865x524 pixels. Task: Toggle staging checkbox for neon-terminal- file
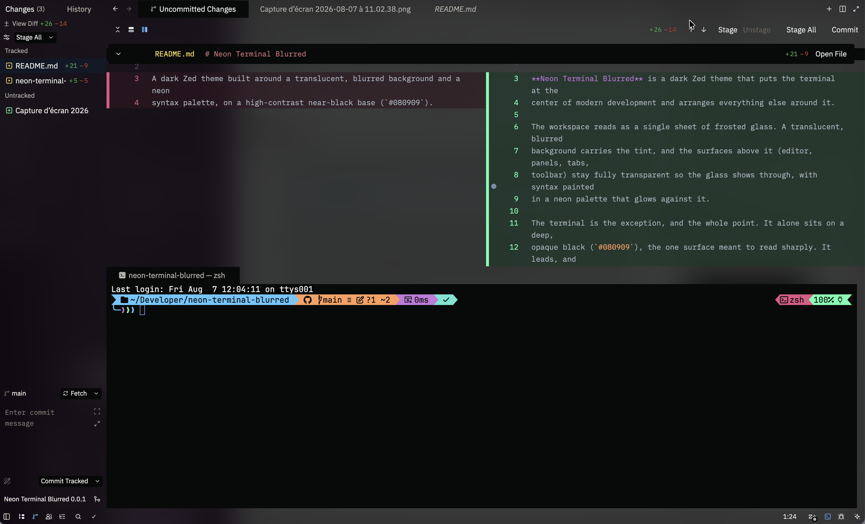tap(9, 81)
